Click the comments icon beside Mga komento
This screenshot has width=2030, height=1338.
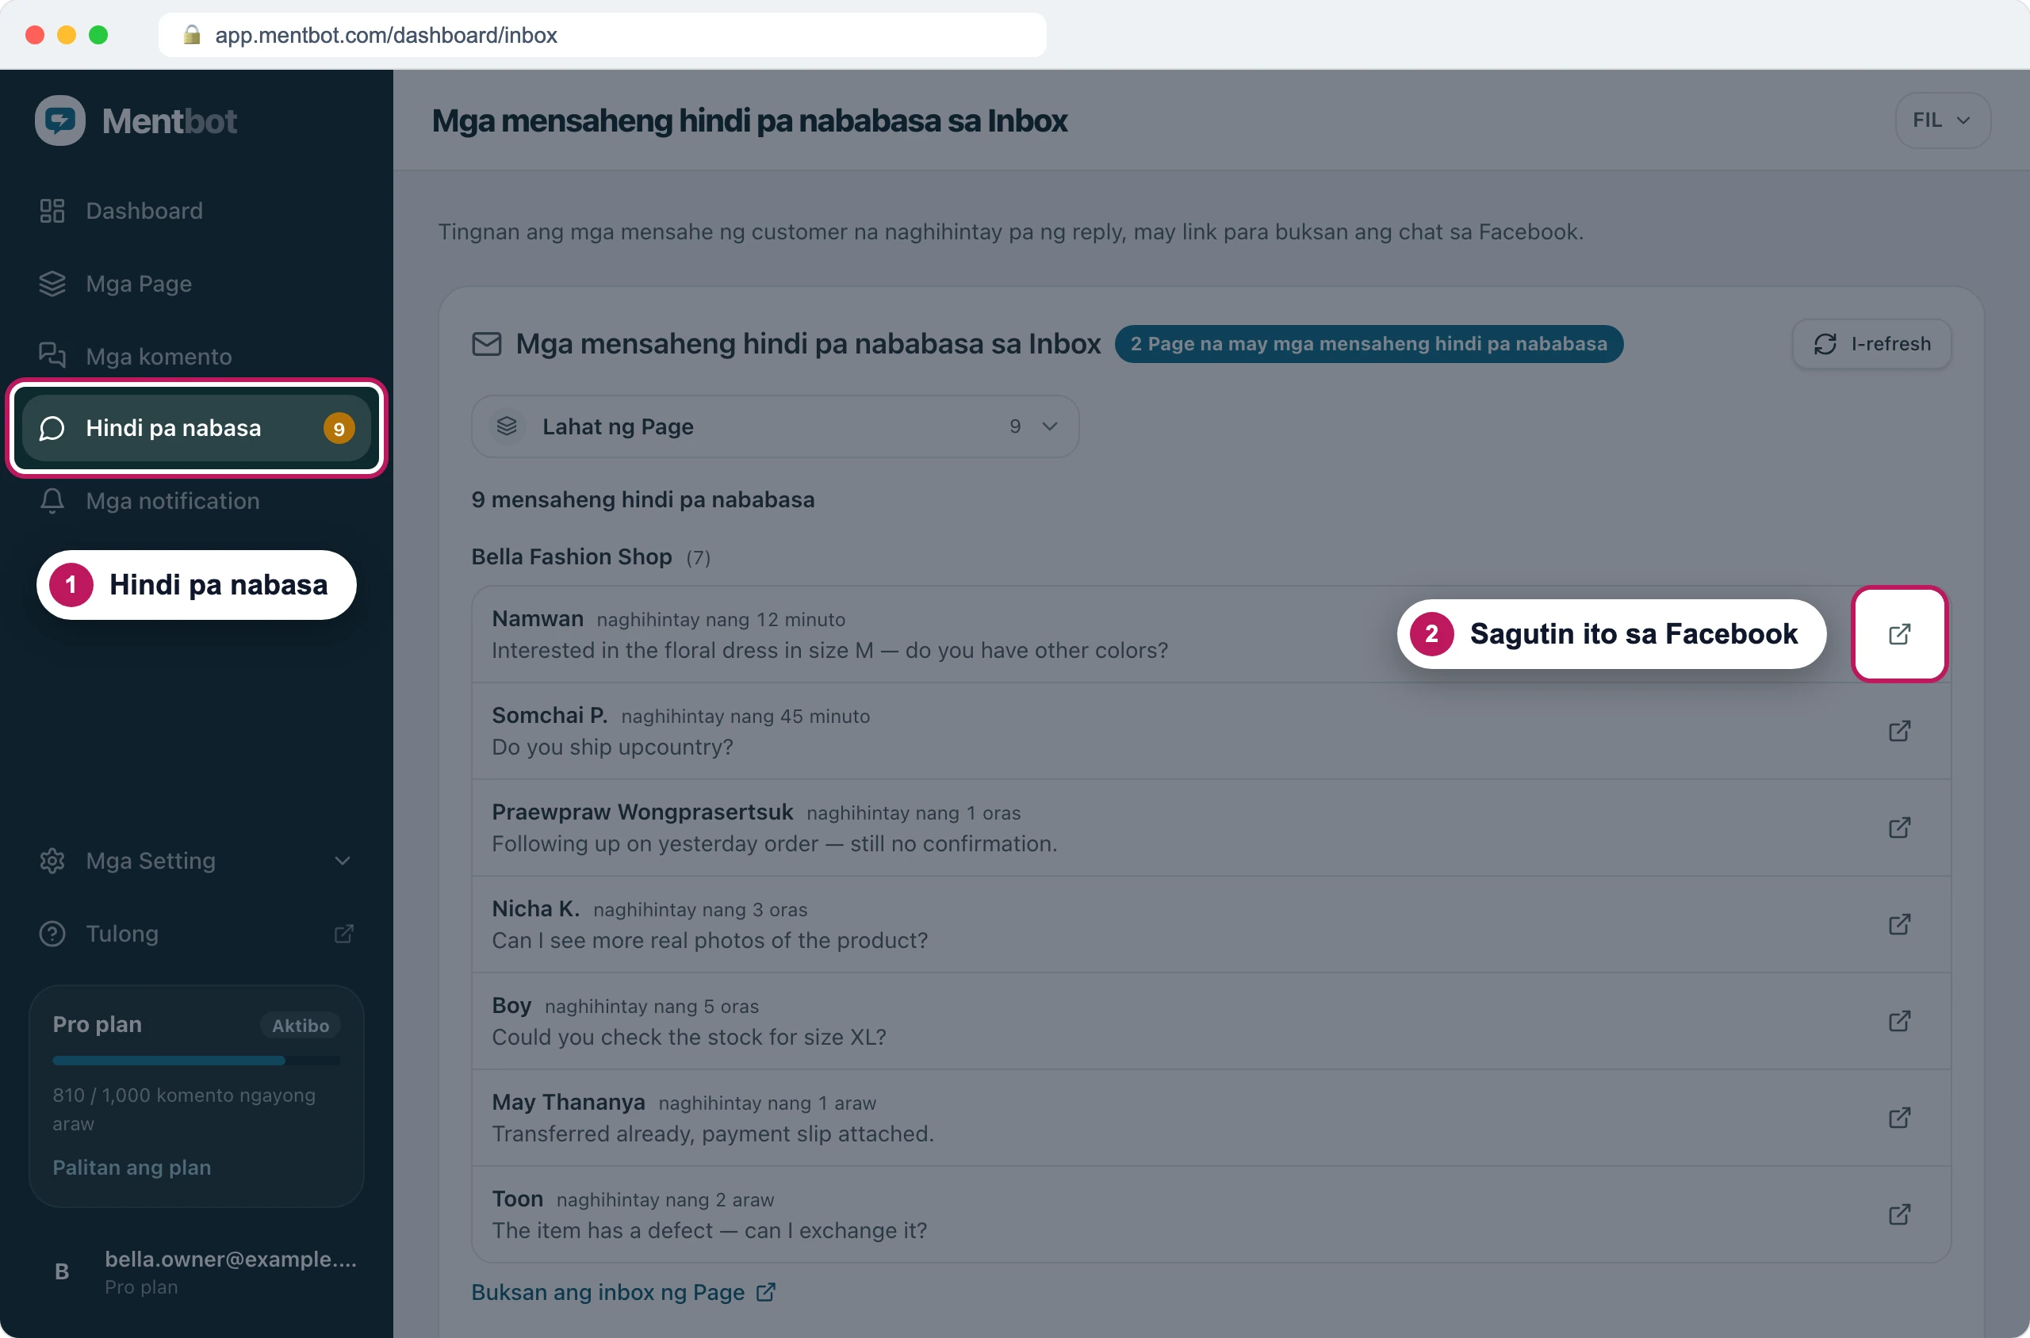pyautogui.click(x=52, y=354)
